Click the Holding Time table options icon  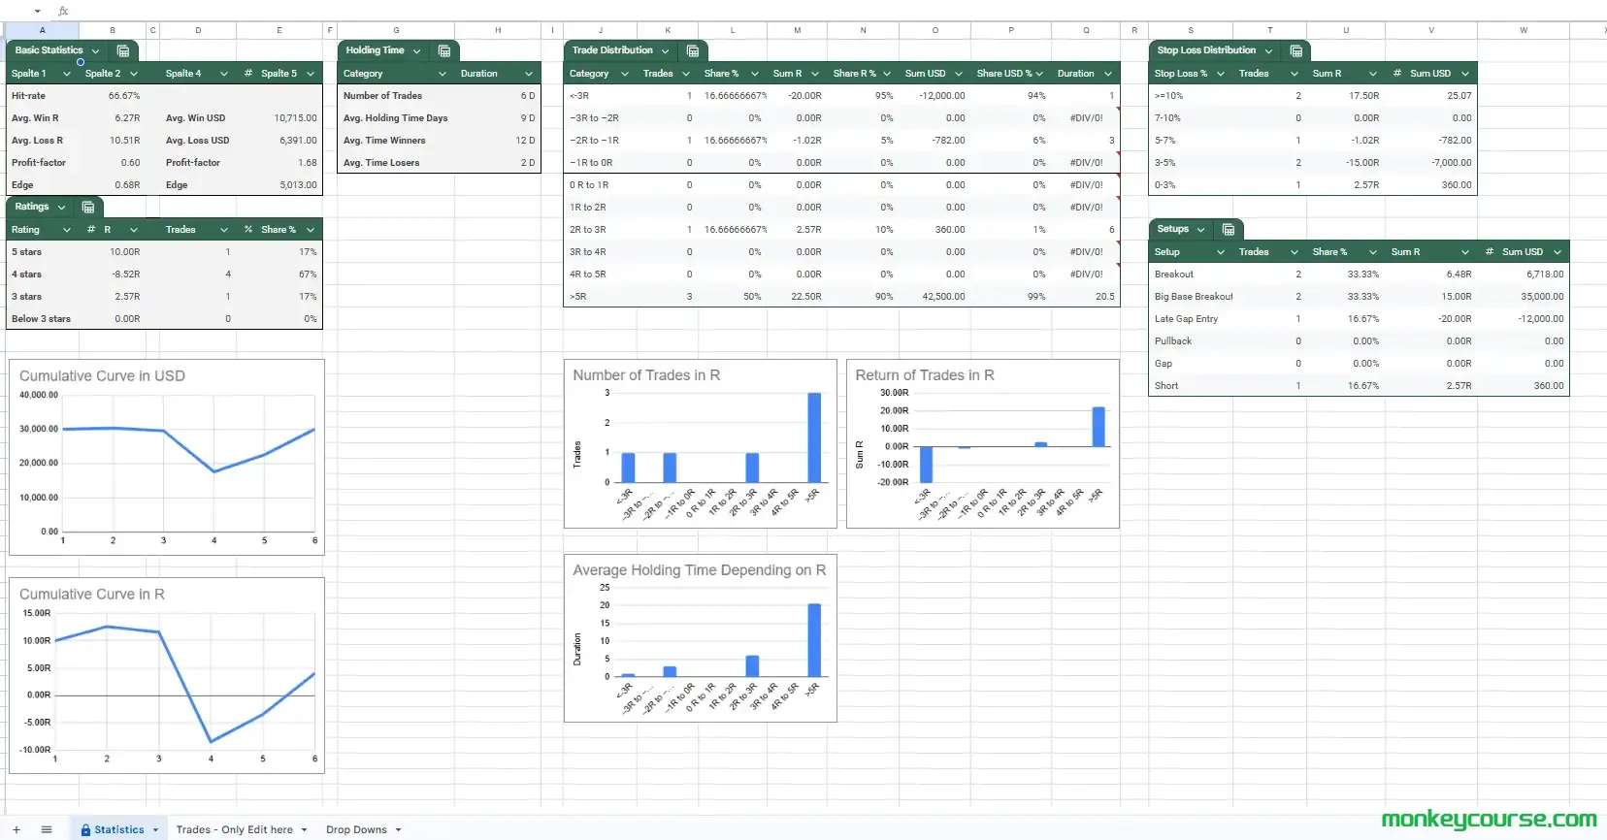click(444, 50)
